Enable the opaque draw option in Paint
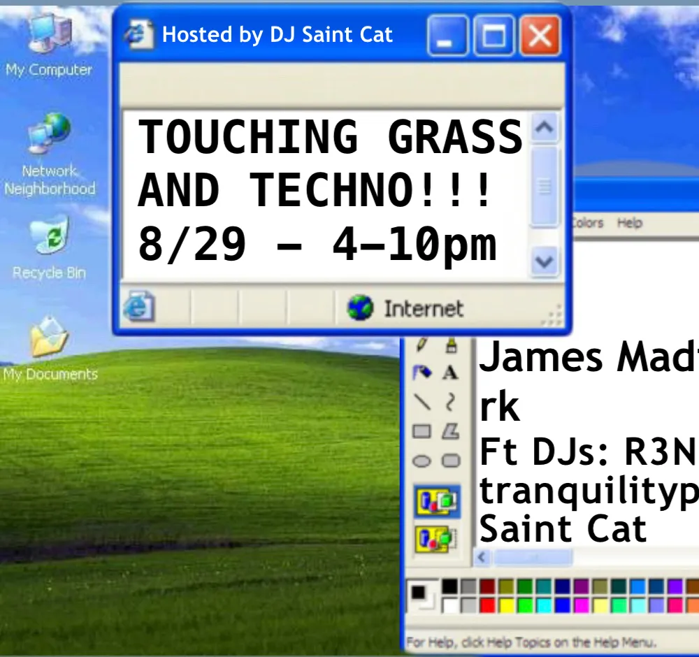The width and height of the screenshot is (699, 657). click(438, 501)
